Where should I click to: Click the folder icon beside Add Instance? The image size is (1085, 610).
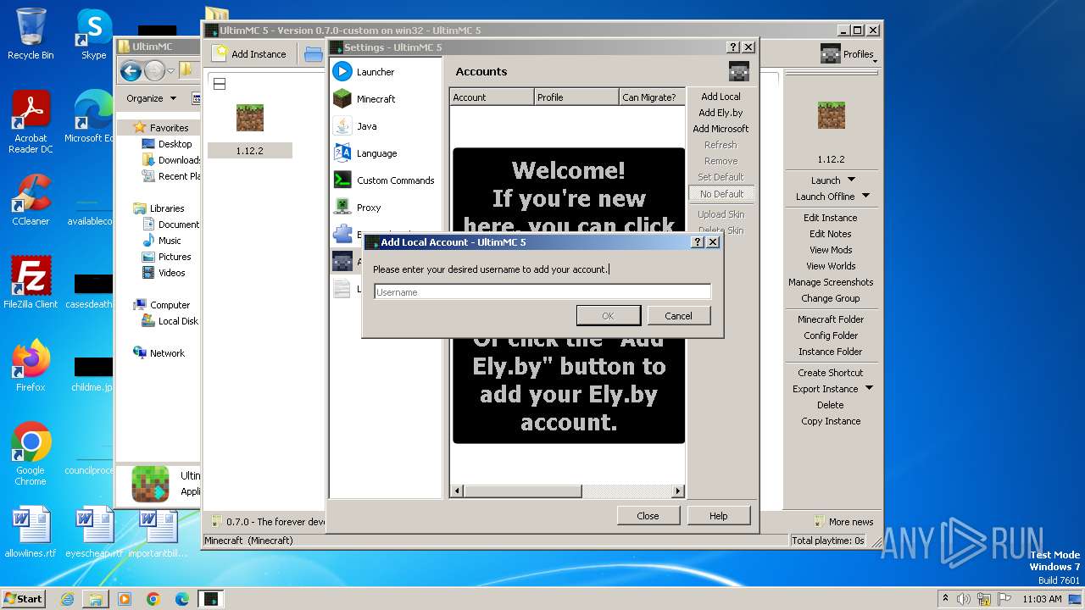[x=314, y=54]
